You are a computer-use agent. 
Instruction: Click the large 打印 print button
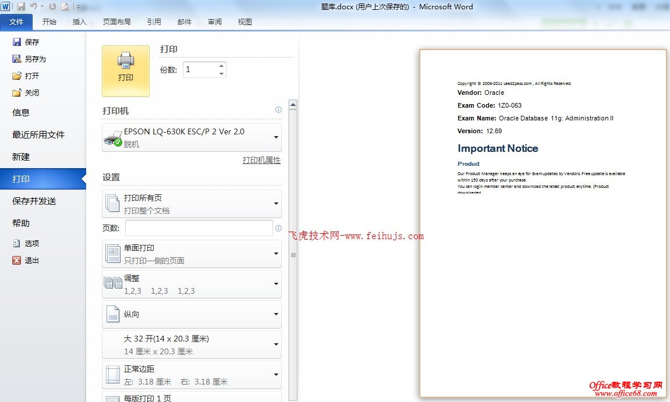126,71
